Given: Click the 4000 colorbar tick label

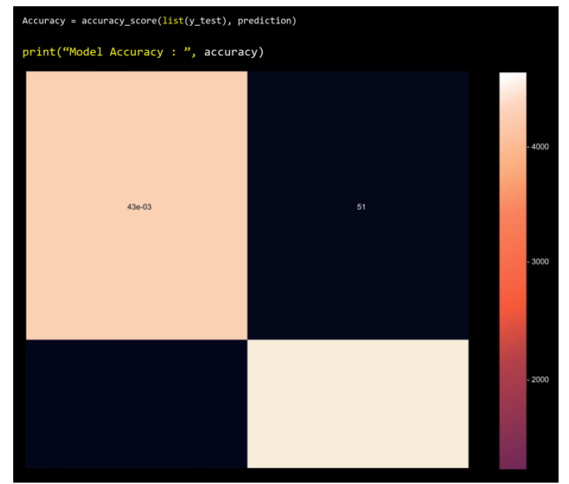Looking at the screenshot, I should [540, 147].
